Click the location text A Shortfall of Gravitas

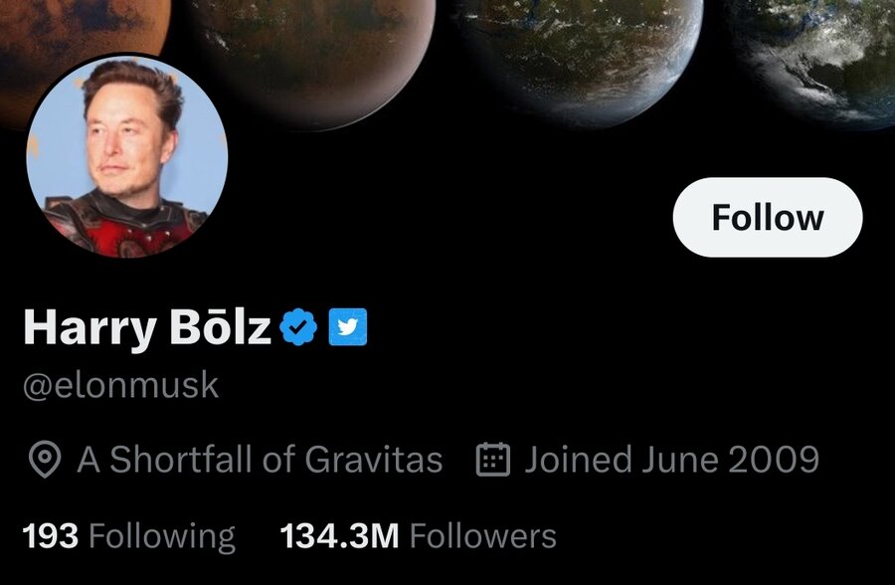(x=260, y=460)
